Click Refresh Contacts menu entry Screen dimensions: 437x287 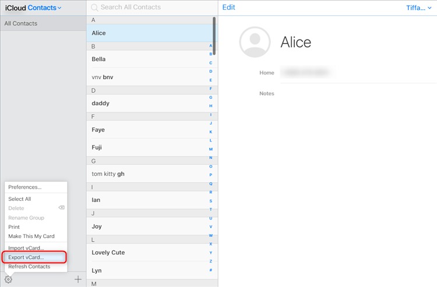point(29,267)
